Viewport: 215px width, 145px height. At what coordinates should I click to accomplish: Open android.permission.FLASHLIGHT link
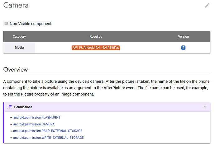(37, 117)
